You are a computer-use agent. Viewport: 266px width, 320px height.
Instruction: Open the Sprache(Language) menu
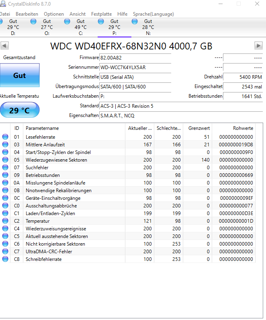(153, 14)
